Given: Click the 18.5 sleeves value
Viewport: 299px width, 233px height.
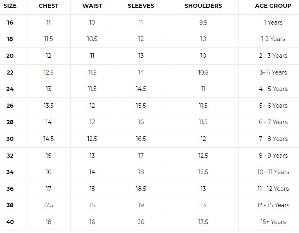Looking at the screenshot, I should (x=141, y=189).
